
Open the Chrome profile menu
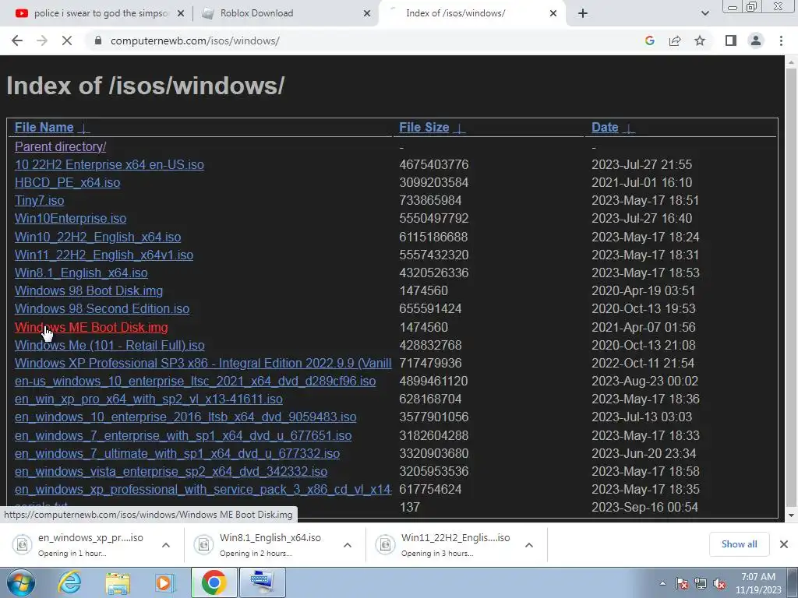[756, 40]
